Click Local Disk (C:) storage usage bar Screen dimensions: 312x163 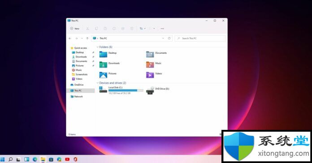click(126, 90)
